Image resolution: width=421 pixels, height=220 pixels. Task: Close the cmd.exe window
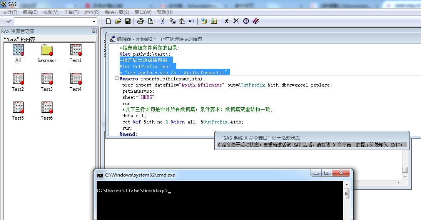click(341, 173)
